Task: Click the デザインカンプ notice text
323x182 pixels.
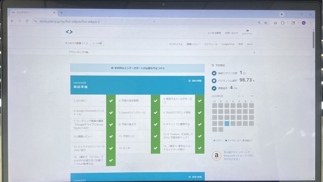Action: [79, 52]
